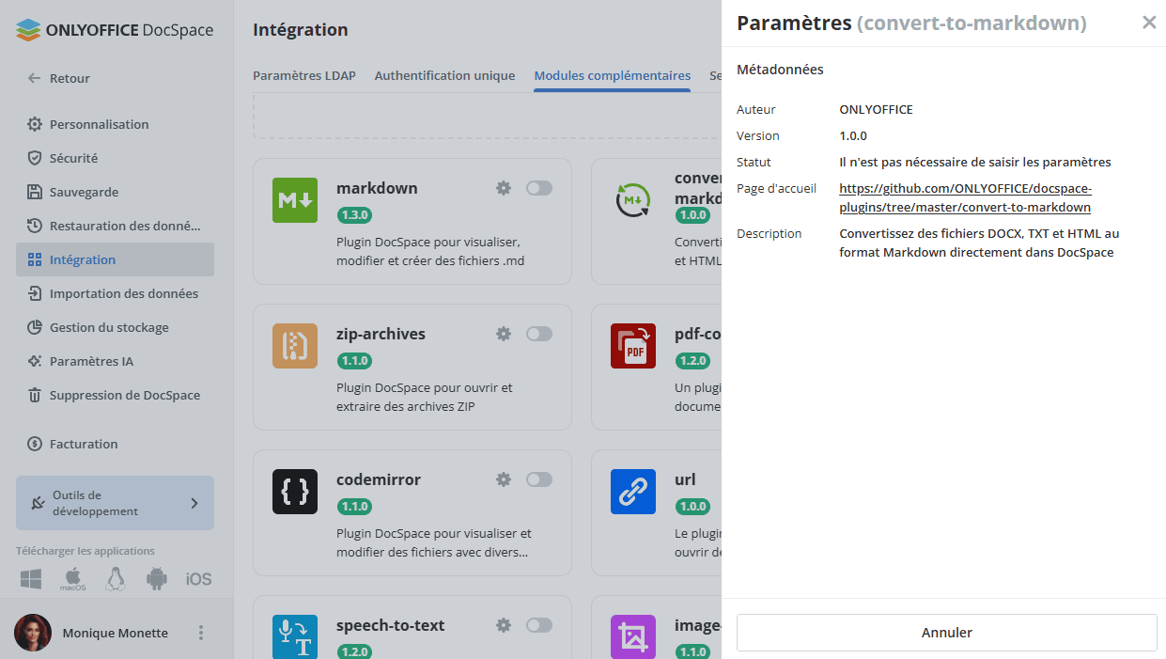
Task: Open Gestion du stockage
Action: coord(115,327)
